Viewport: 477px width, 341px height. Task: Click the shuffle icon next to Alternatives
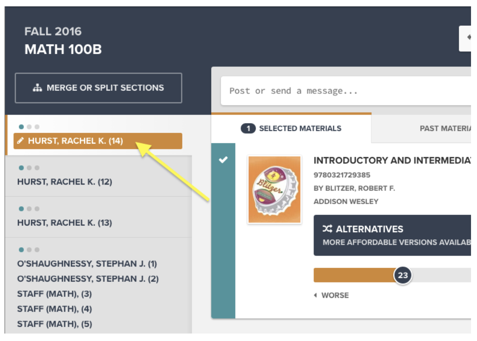[327, 229]
